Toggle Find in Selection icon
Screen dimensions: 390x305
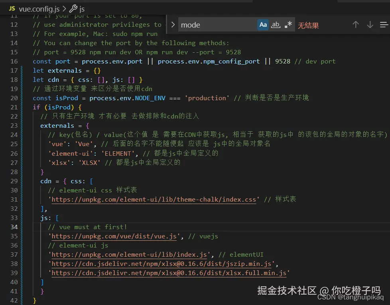384,25
